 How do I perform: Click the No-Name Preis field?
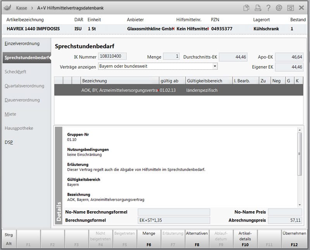click(x=285, y=212)
